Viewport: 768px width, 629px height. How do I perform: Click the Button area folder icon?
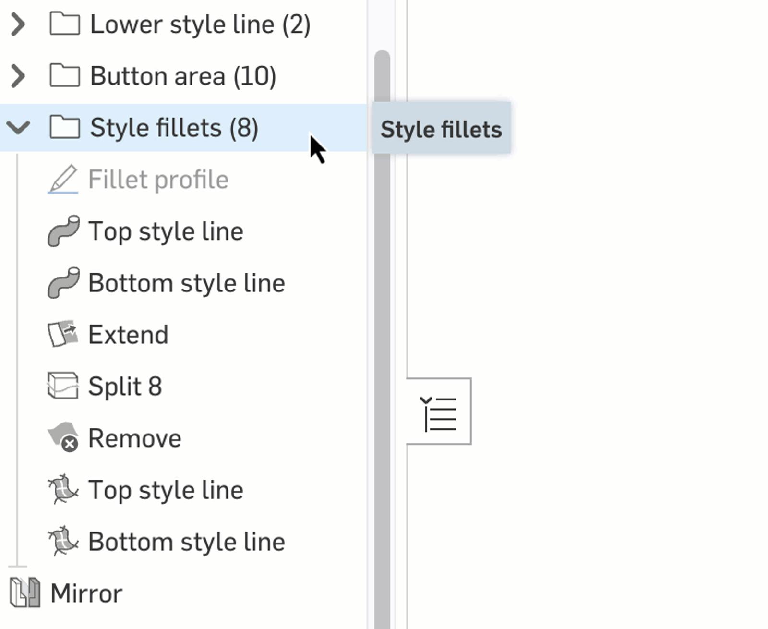pyautogui.click(x=64, y=76)
